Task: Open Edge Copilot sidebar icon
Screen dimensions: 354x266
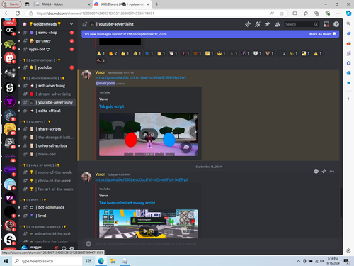Action: click(x=348, y=13)
